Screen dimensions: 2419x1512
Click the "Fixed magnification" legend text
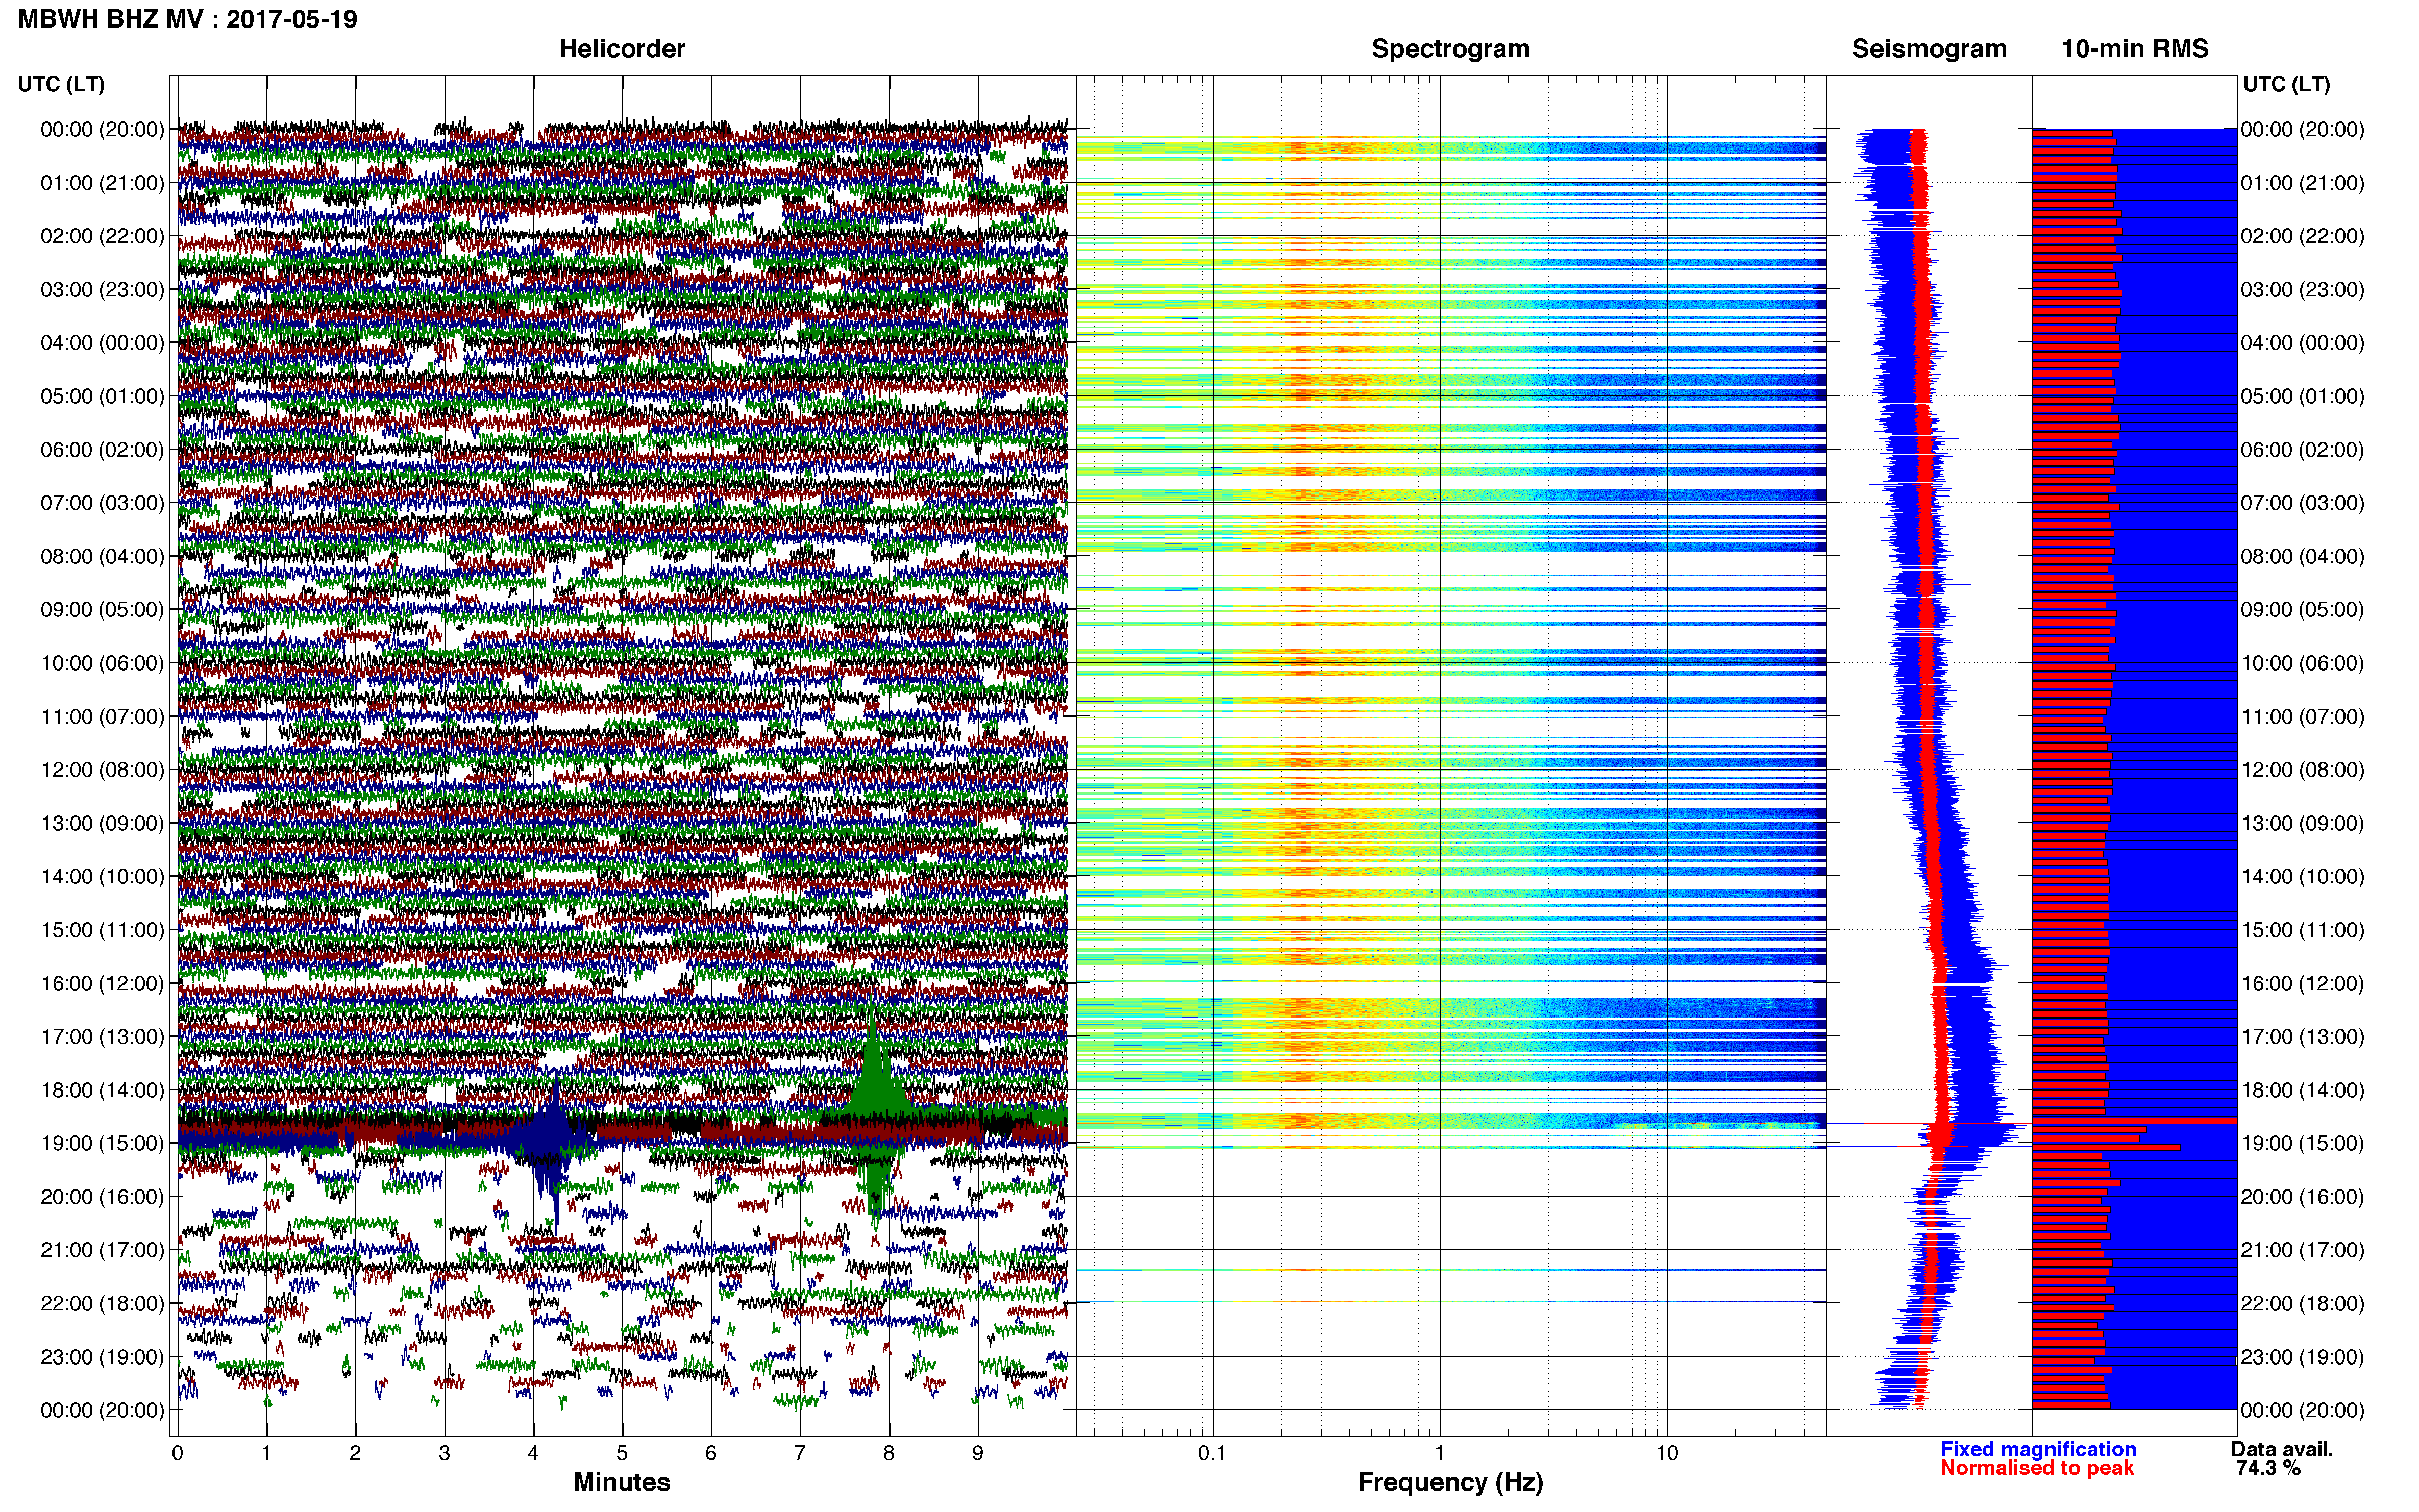[2038, 1449]
